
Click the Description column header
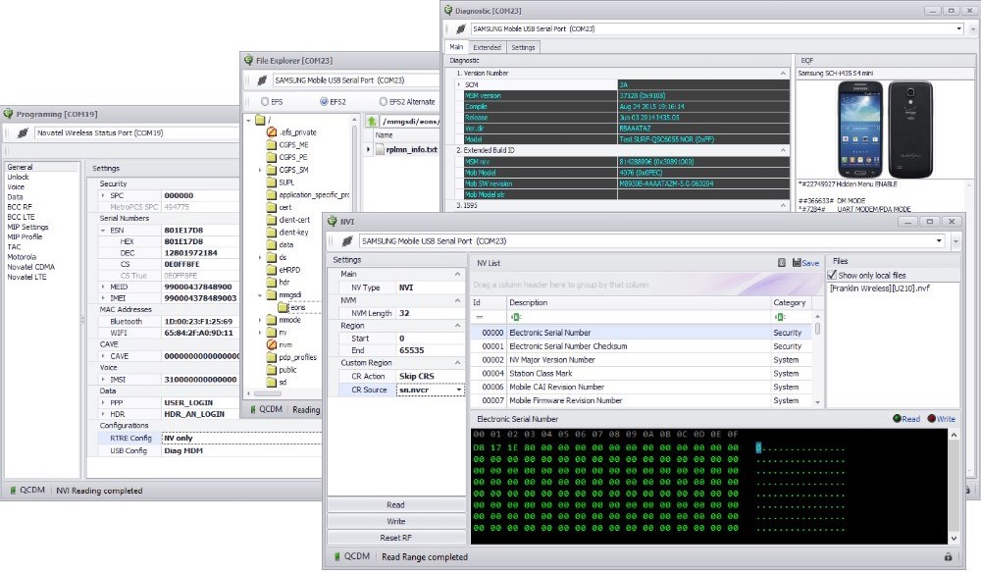pyautogui.click(x=639, y=302)
